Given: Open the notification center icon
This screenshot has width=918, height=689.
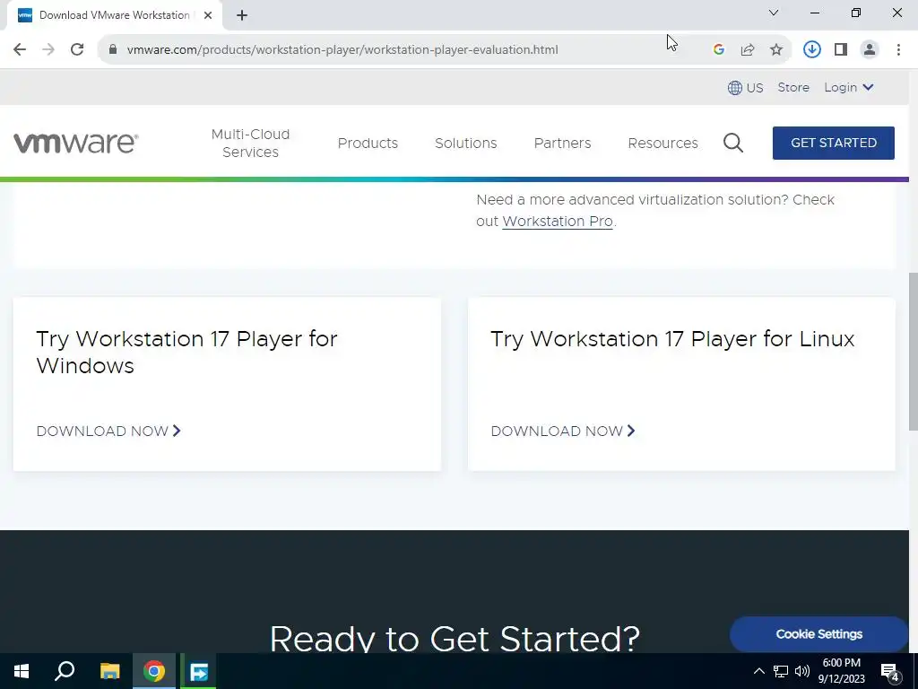Looking at the screenshot, I should point(890,672).
